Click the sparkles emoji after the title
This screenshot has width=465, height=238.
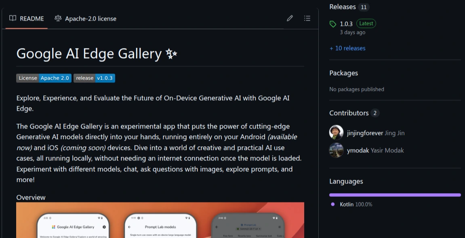click(x=171, y=54)
